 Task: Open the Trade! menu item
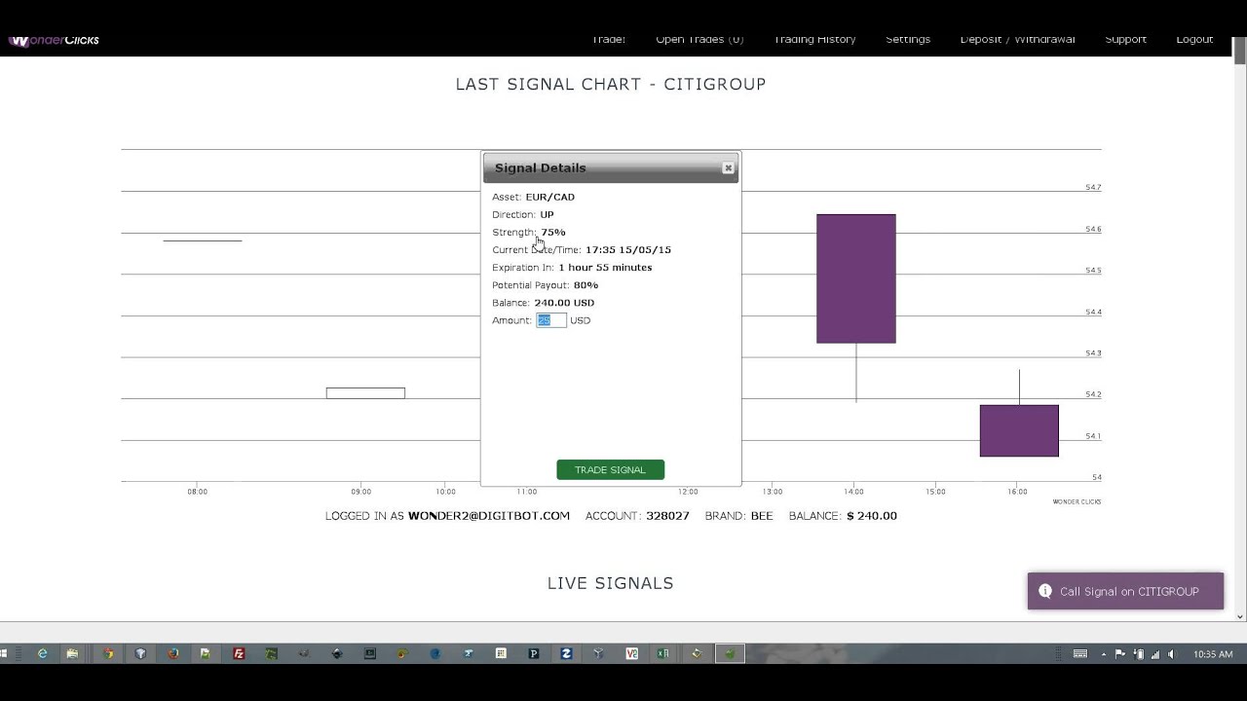pos(609,40)
